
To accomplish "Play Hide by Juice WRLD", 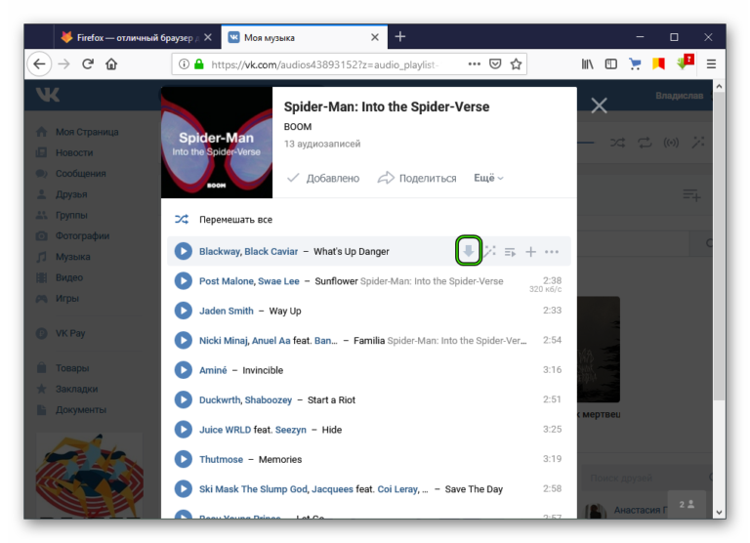I will click(x=184, y=429).
